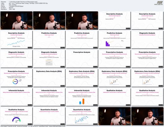Open Diagnostic Analysis thumbnail with star rating graphic
This screenshot has height=127, width=164.
click(x=49, y=59)
